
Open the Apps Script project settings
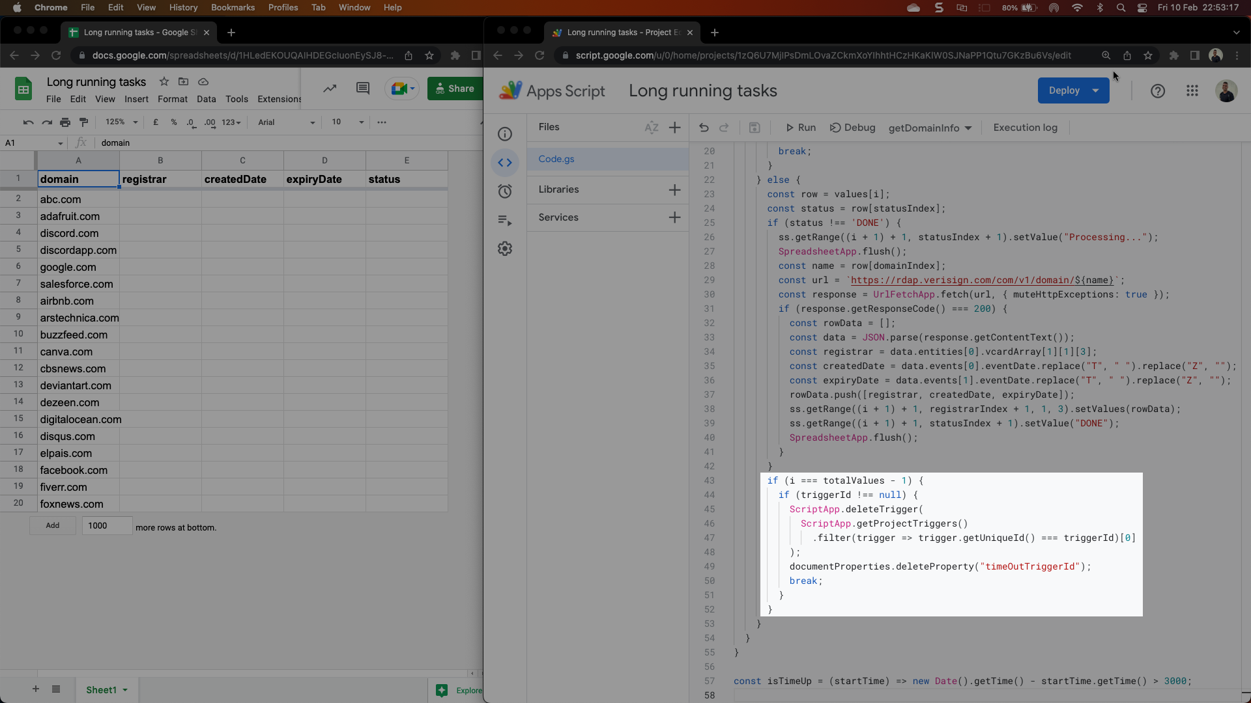pos(505,248)
